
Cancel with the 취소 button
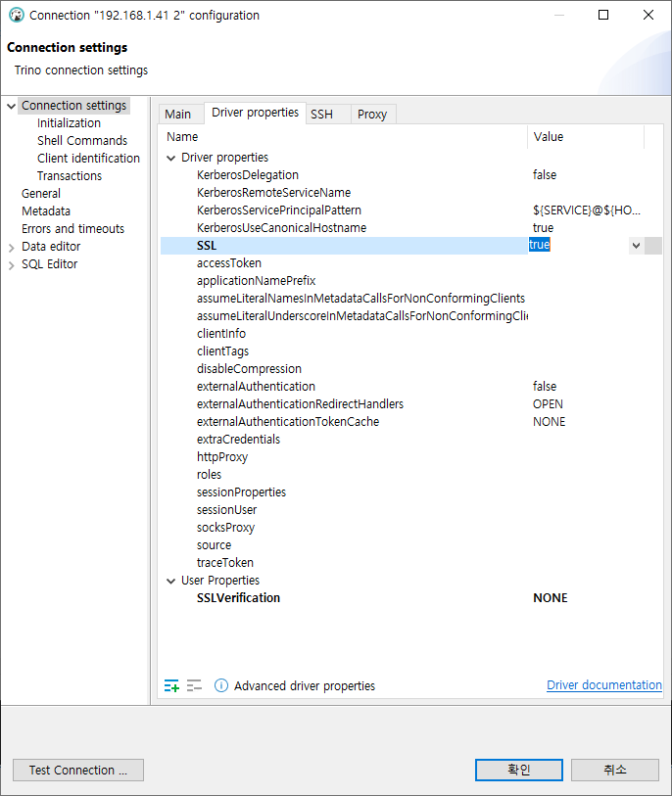click(615, 771)
